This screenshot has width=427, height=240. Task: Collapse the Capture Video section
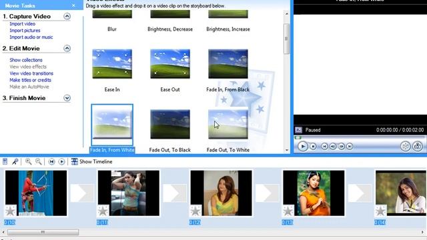pos(67,16)
